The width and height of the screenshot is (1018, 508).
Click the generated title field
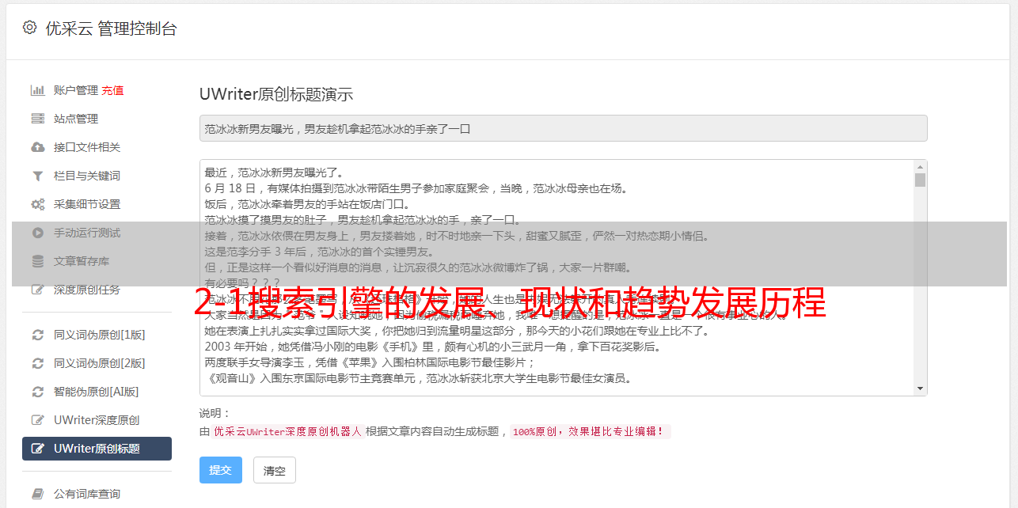tap(563, 128)
